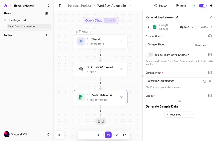Open the Runs page
217x141 pixels.
pos(181,5)
